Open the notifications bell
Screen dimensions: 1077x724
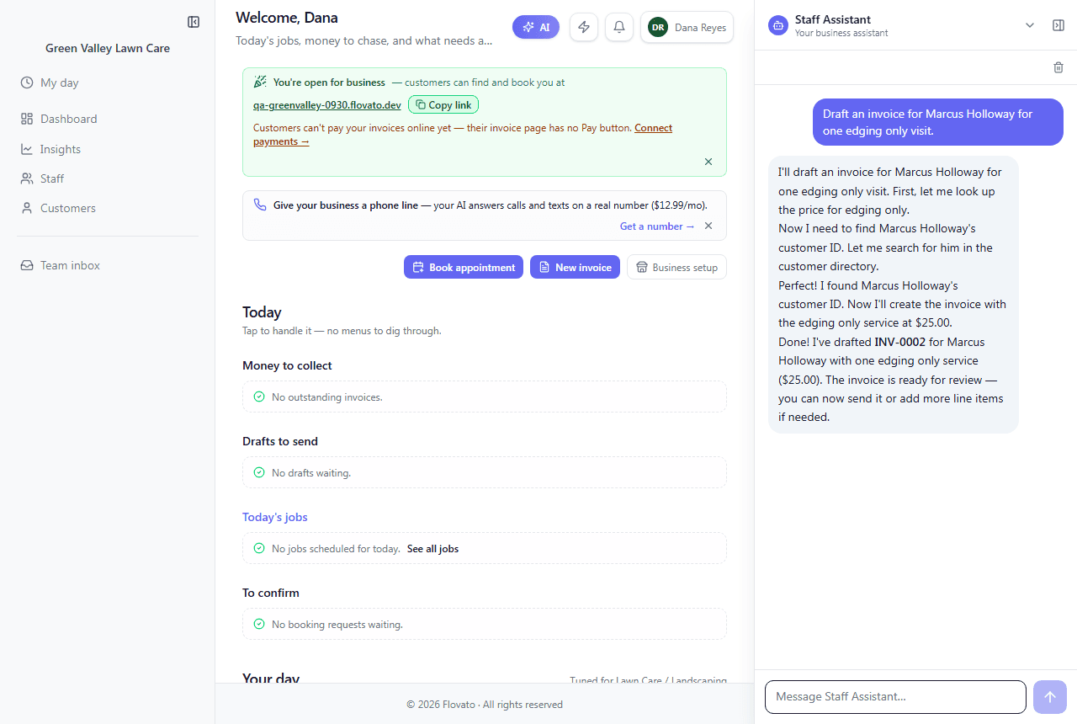pyautogui.click(x=619, y=27)
